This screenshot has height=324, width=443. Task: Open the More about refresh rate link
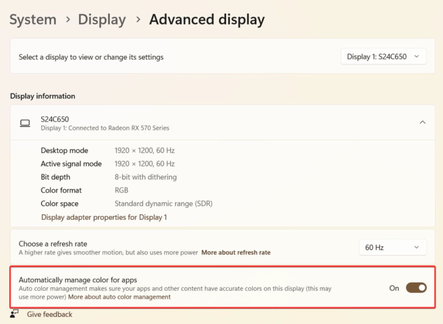(236, 253)
